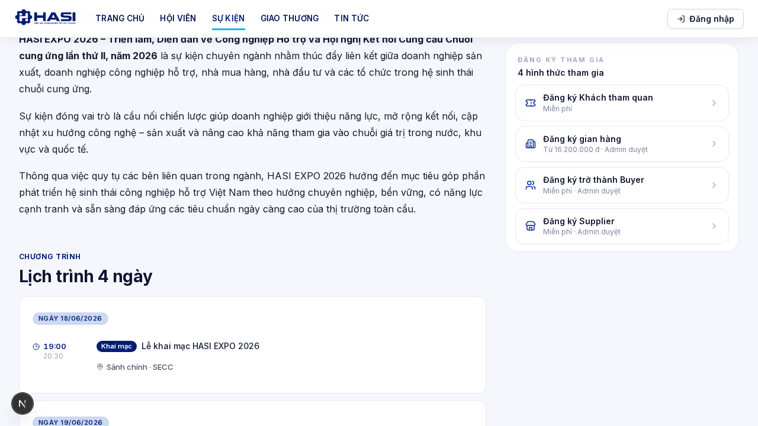Open Đăng ký gian hàng
The height and width of the screenshot is (426, 758).
pyautogui.click(x=622, y=144)
